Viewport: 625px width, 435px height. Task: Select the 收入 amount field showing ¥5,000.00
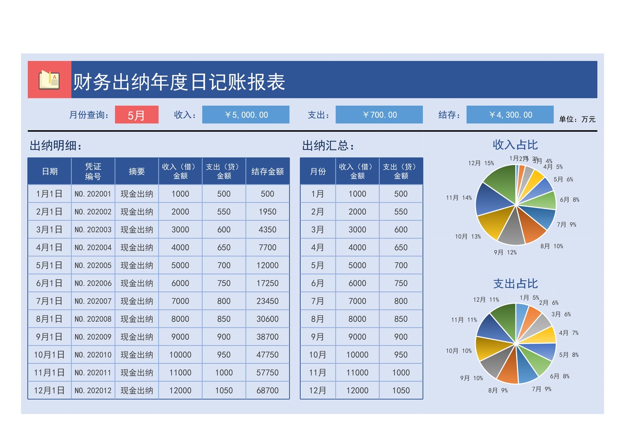click(x=246, y=114)
